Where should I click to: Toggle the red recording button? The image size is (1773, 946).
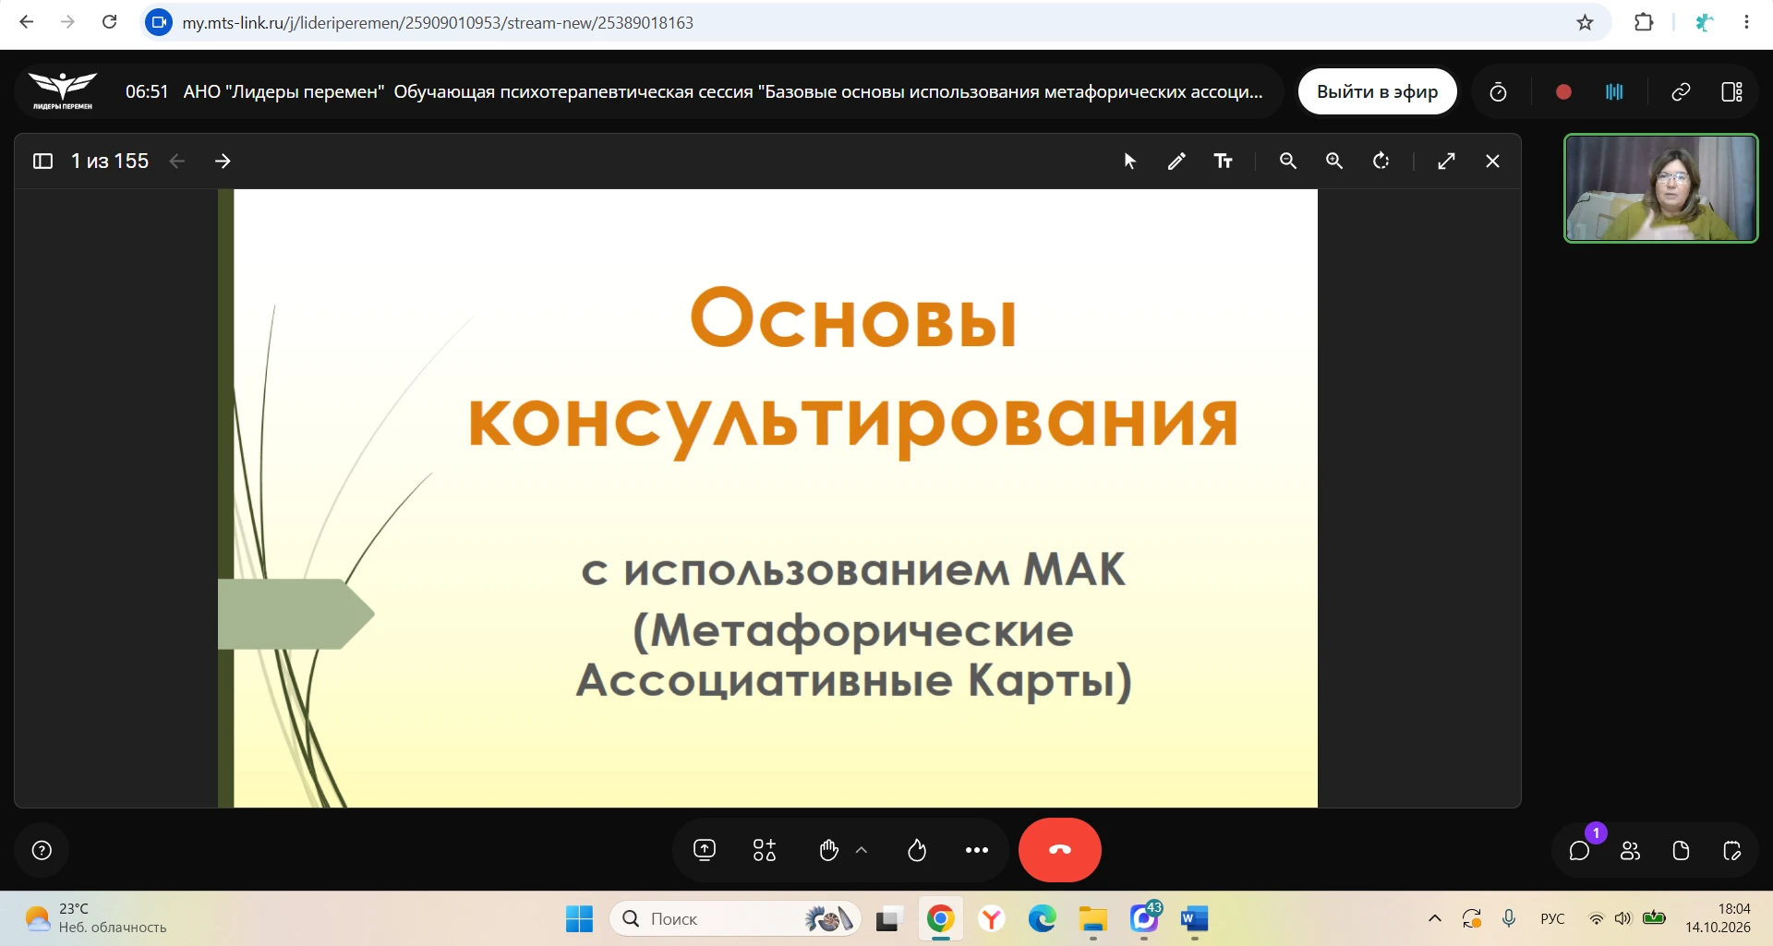tap(1563, 91)
